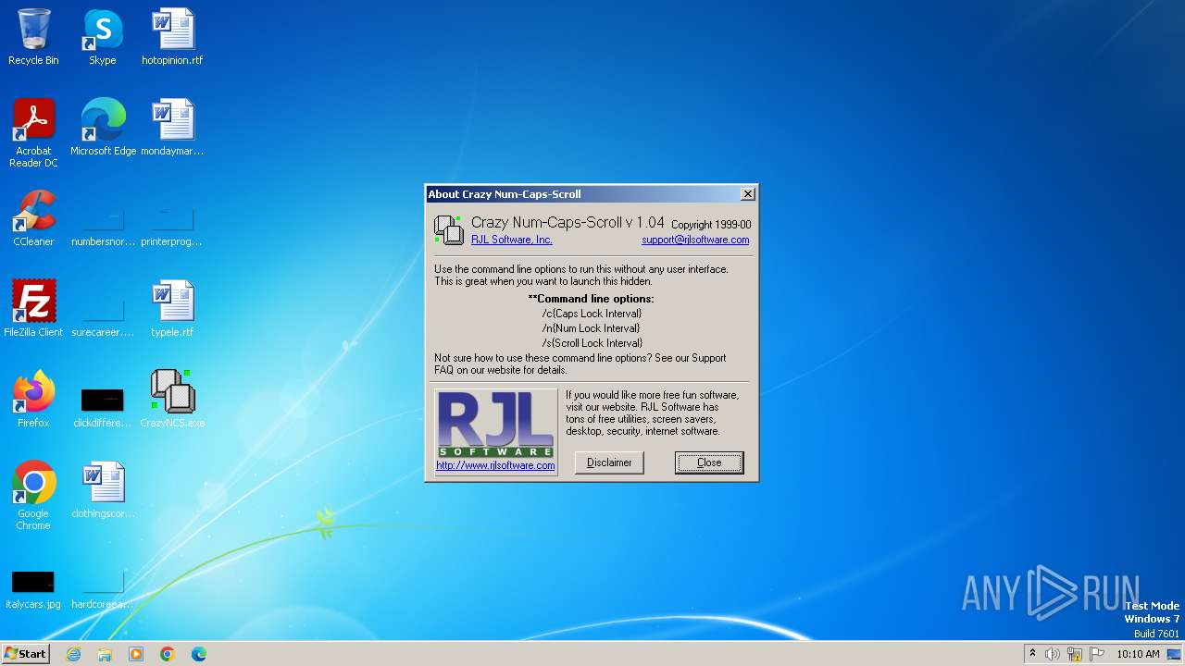Select the mondaymar... document on desktop
Viewport: 1185px width, 666px height.
172,128
